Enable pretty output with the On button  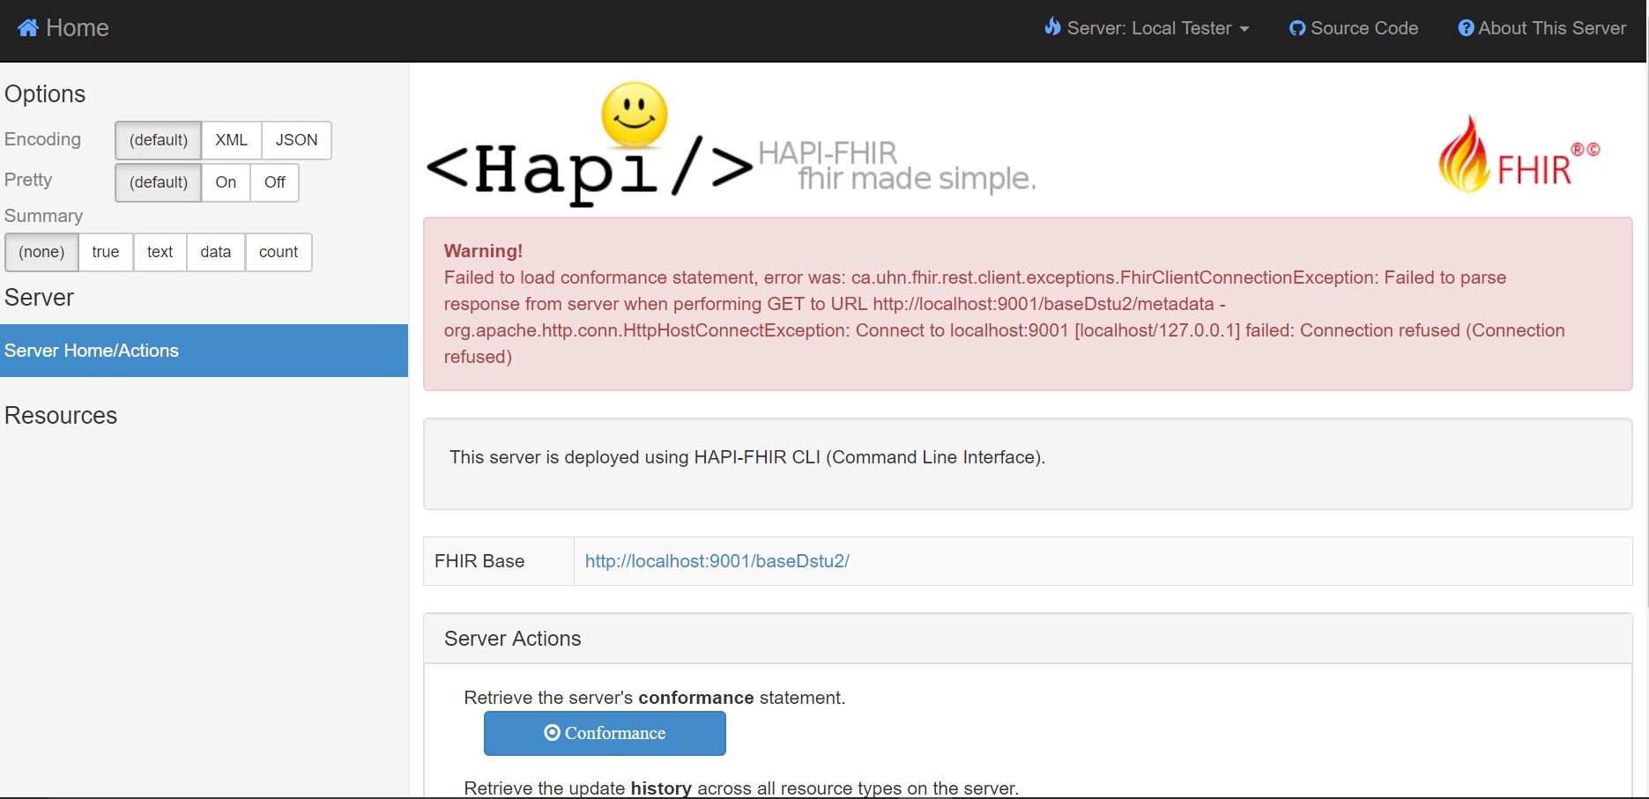[226, 182]
